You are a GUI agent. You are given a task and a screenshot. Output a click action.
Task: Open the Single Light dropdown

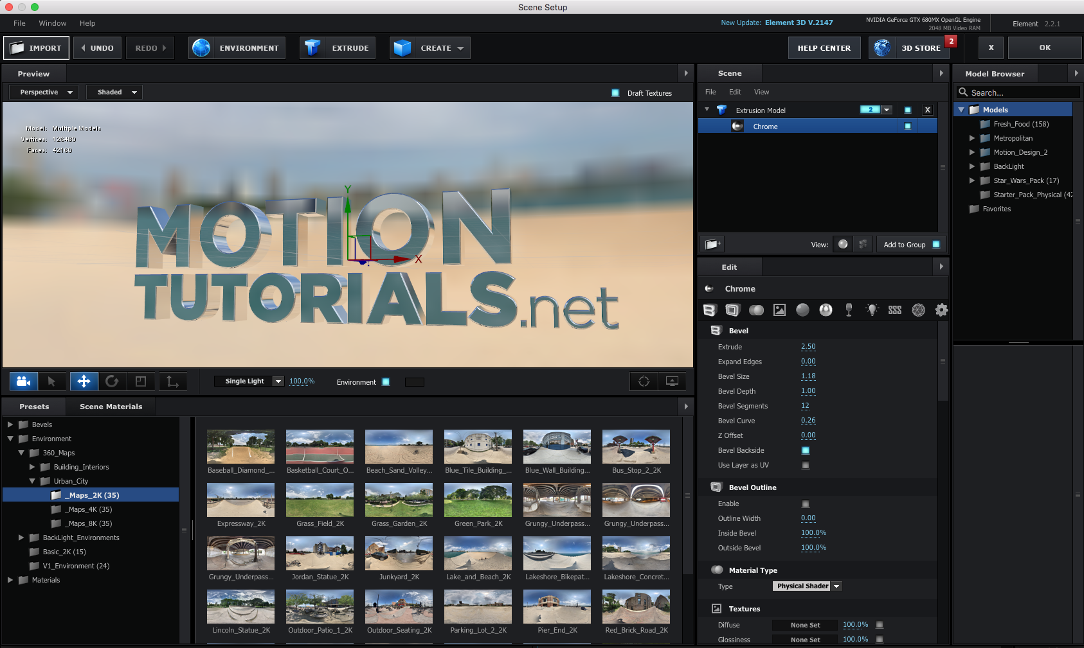pyautogui.click(x=249, y=381)
